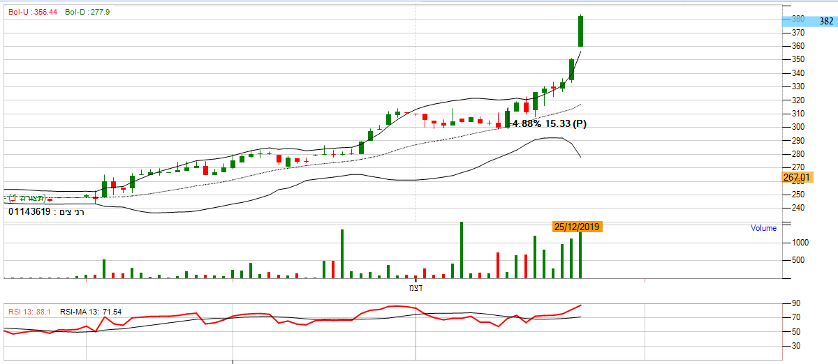This screenshot has width=838, height=364.
Task: Click the Hebrew month label on time axis
Action: [x=416, y=287]
